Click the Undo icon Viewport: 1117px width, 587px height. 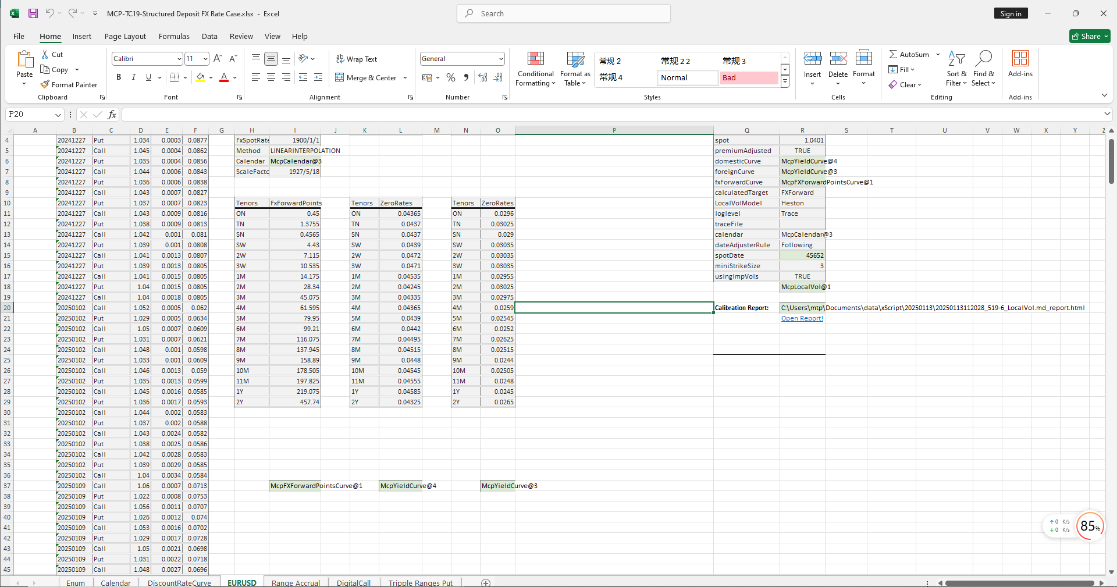(x=50, y=13)
